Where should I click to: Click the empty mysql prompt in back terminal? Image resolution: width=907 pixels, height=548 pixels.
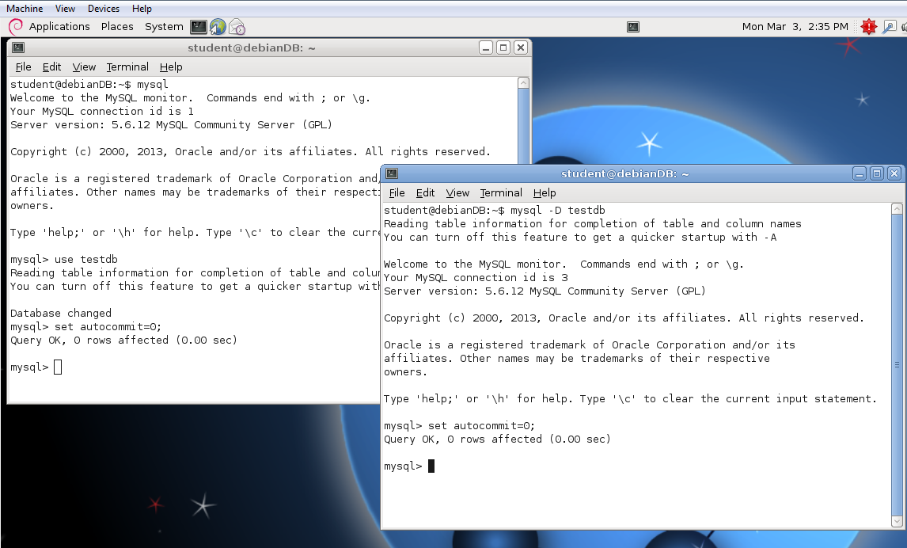tap(36, 367)
